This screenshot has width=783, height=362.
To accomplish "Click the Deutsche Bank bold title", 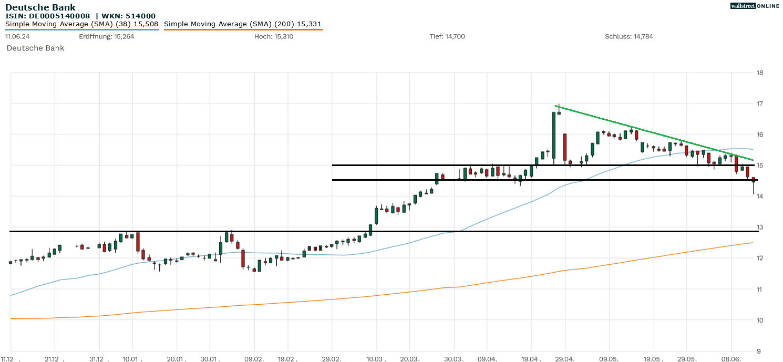I will (x=40, y=7).
